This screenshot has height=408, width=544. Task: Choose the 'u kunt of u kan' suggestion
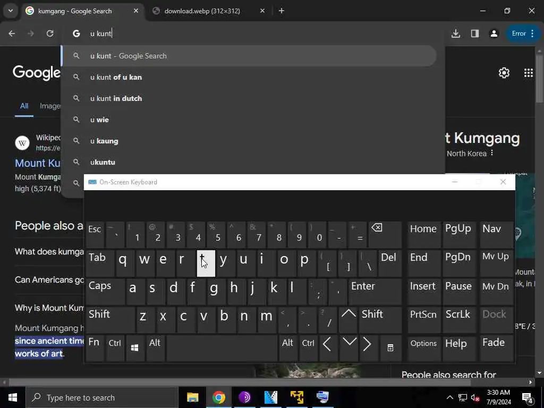click(x=249, y=77)
